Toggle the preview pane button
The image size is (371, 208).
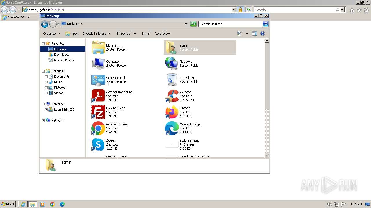254,34
